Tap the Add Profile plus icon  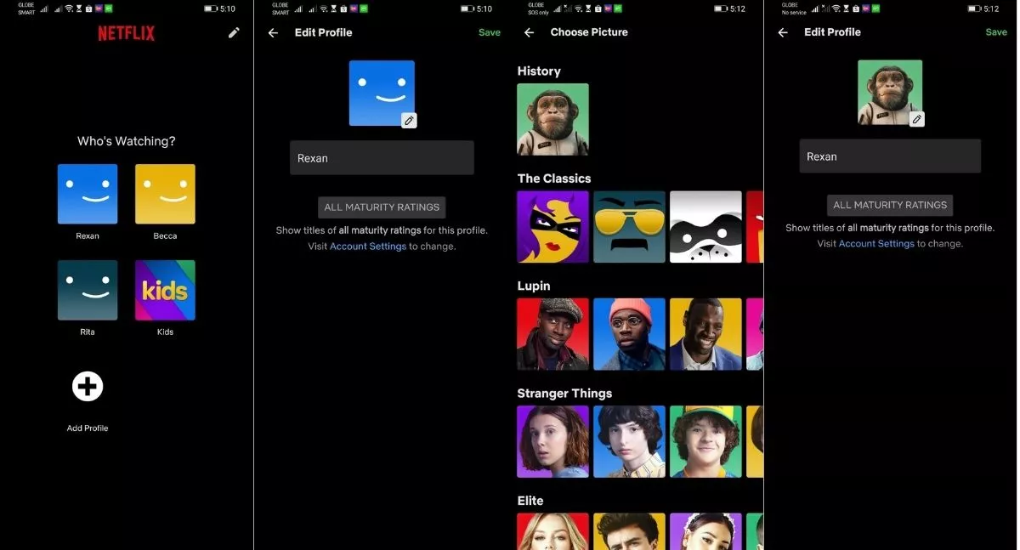pyautogui.click(x=88, y=387)
